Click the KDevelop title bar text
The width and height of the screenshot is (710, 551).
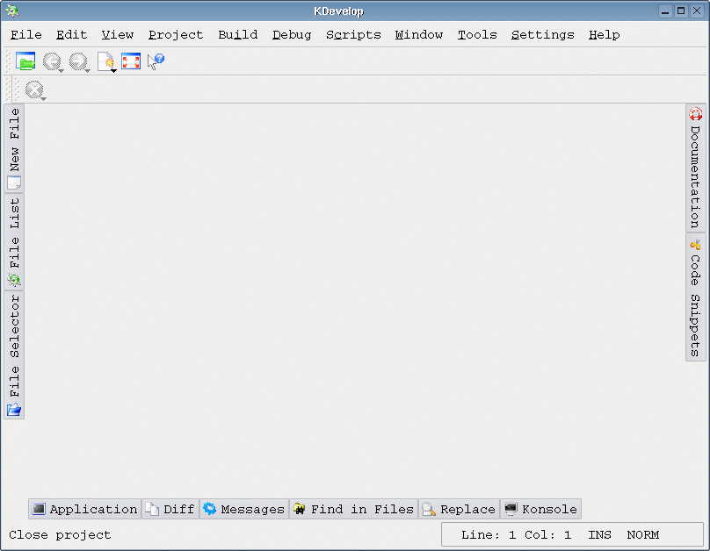pyautogui.click(x=338, y=11)
